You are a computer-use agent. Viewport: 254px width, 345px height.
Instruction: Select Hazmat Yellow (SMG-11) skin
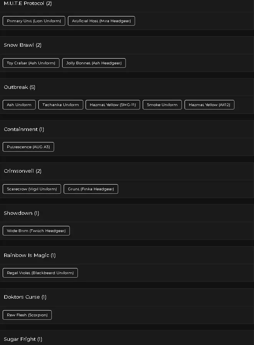pos(113,105)
